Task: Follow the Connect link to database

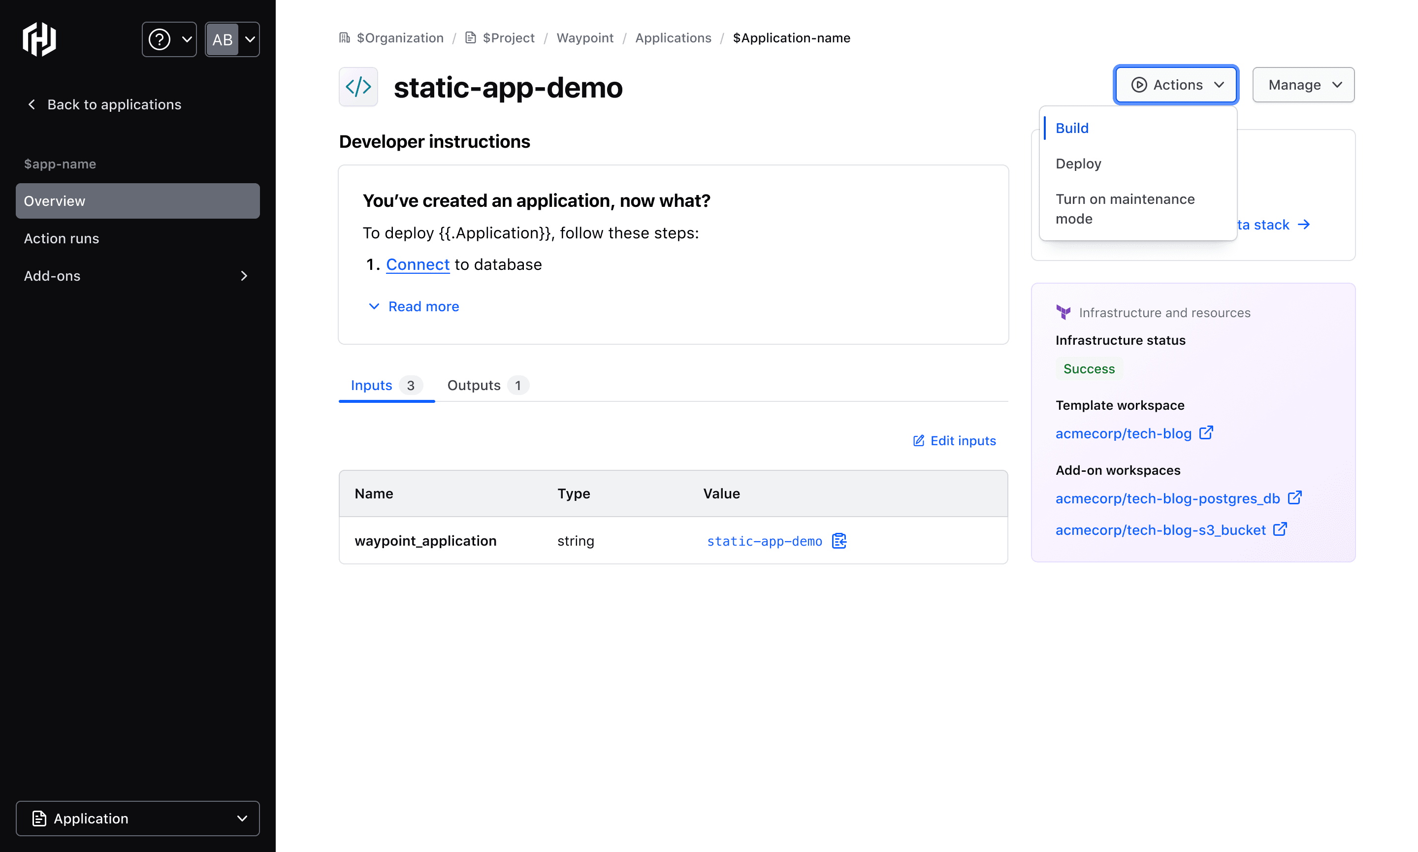Action: 418,264
